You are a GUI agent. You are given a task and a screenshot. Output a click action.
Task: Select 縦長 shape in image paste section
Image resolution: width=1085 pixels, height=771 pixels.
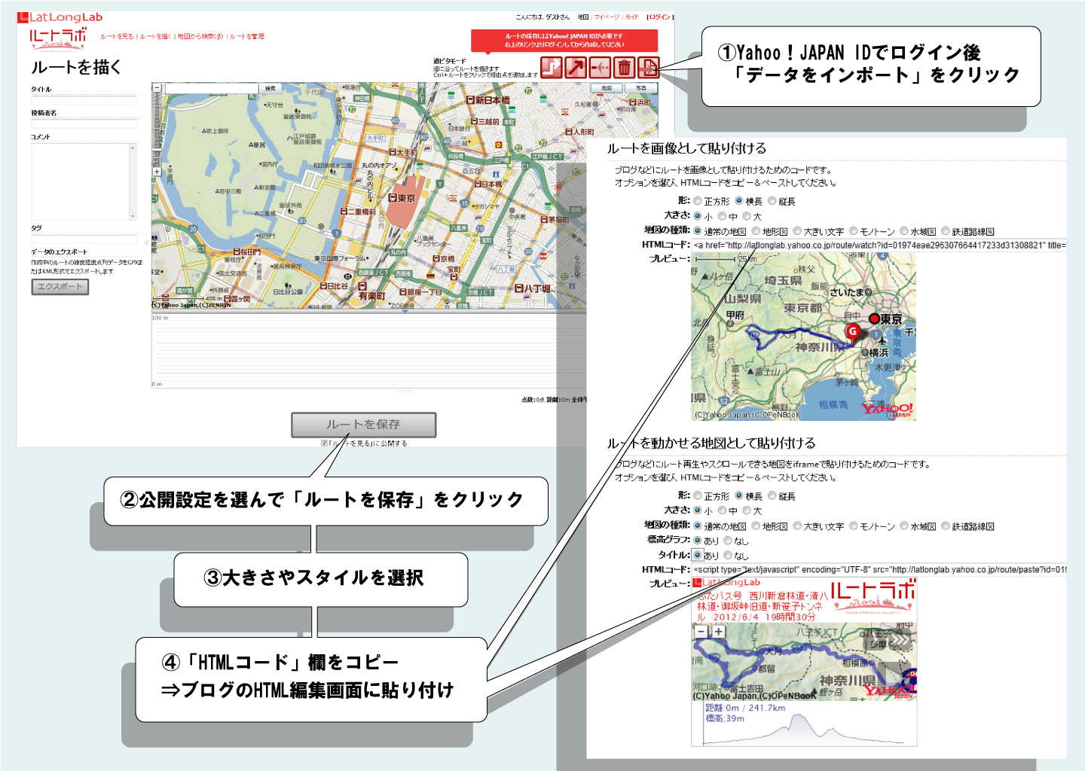[772, 201]
